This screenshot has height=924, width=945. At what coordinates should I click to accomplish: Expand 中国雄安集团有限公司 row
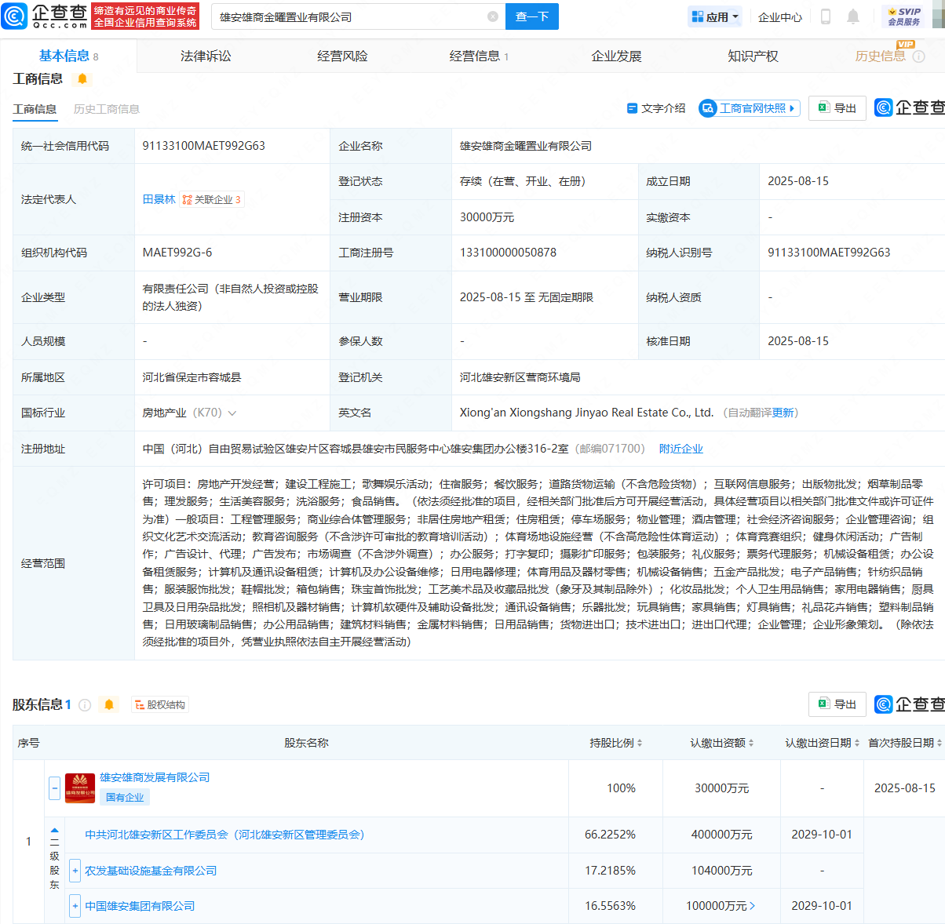pos(75,906)
